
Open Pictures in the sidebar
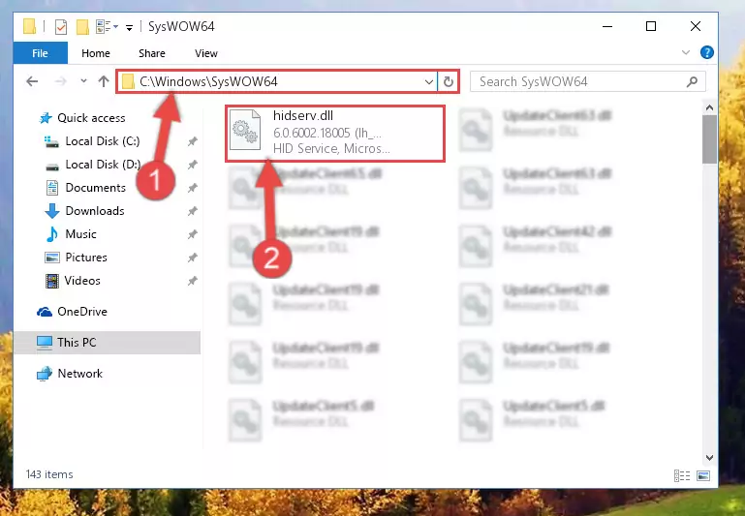76,258
